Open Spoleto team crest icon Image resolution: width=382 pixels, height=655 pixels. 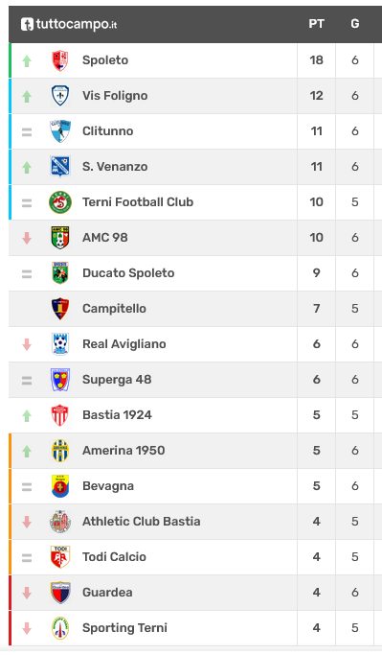coord(60,60)
